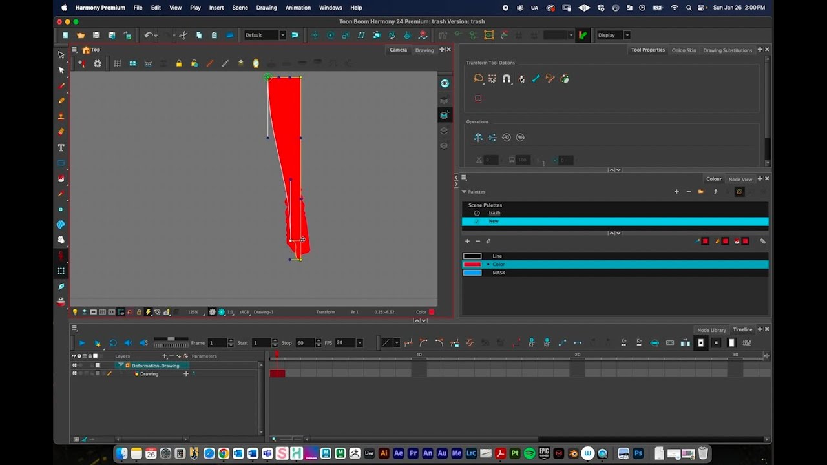Viewport: 827px width, 465px height.
Task: Open the Drawing menu
Action: point(266,8)
